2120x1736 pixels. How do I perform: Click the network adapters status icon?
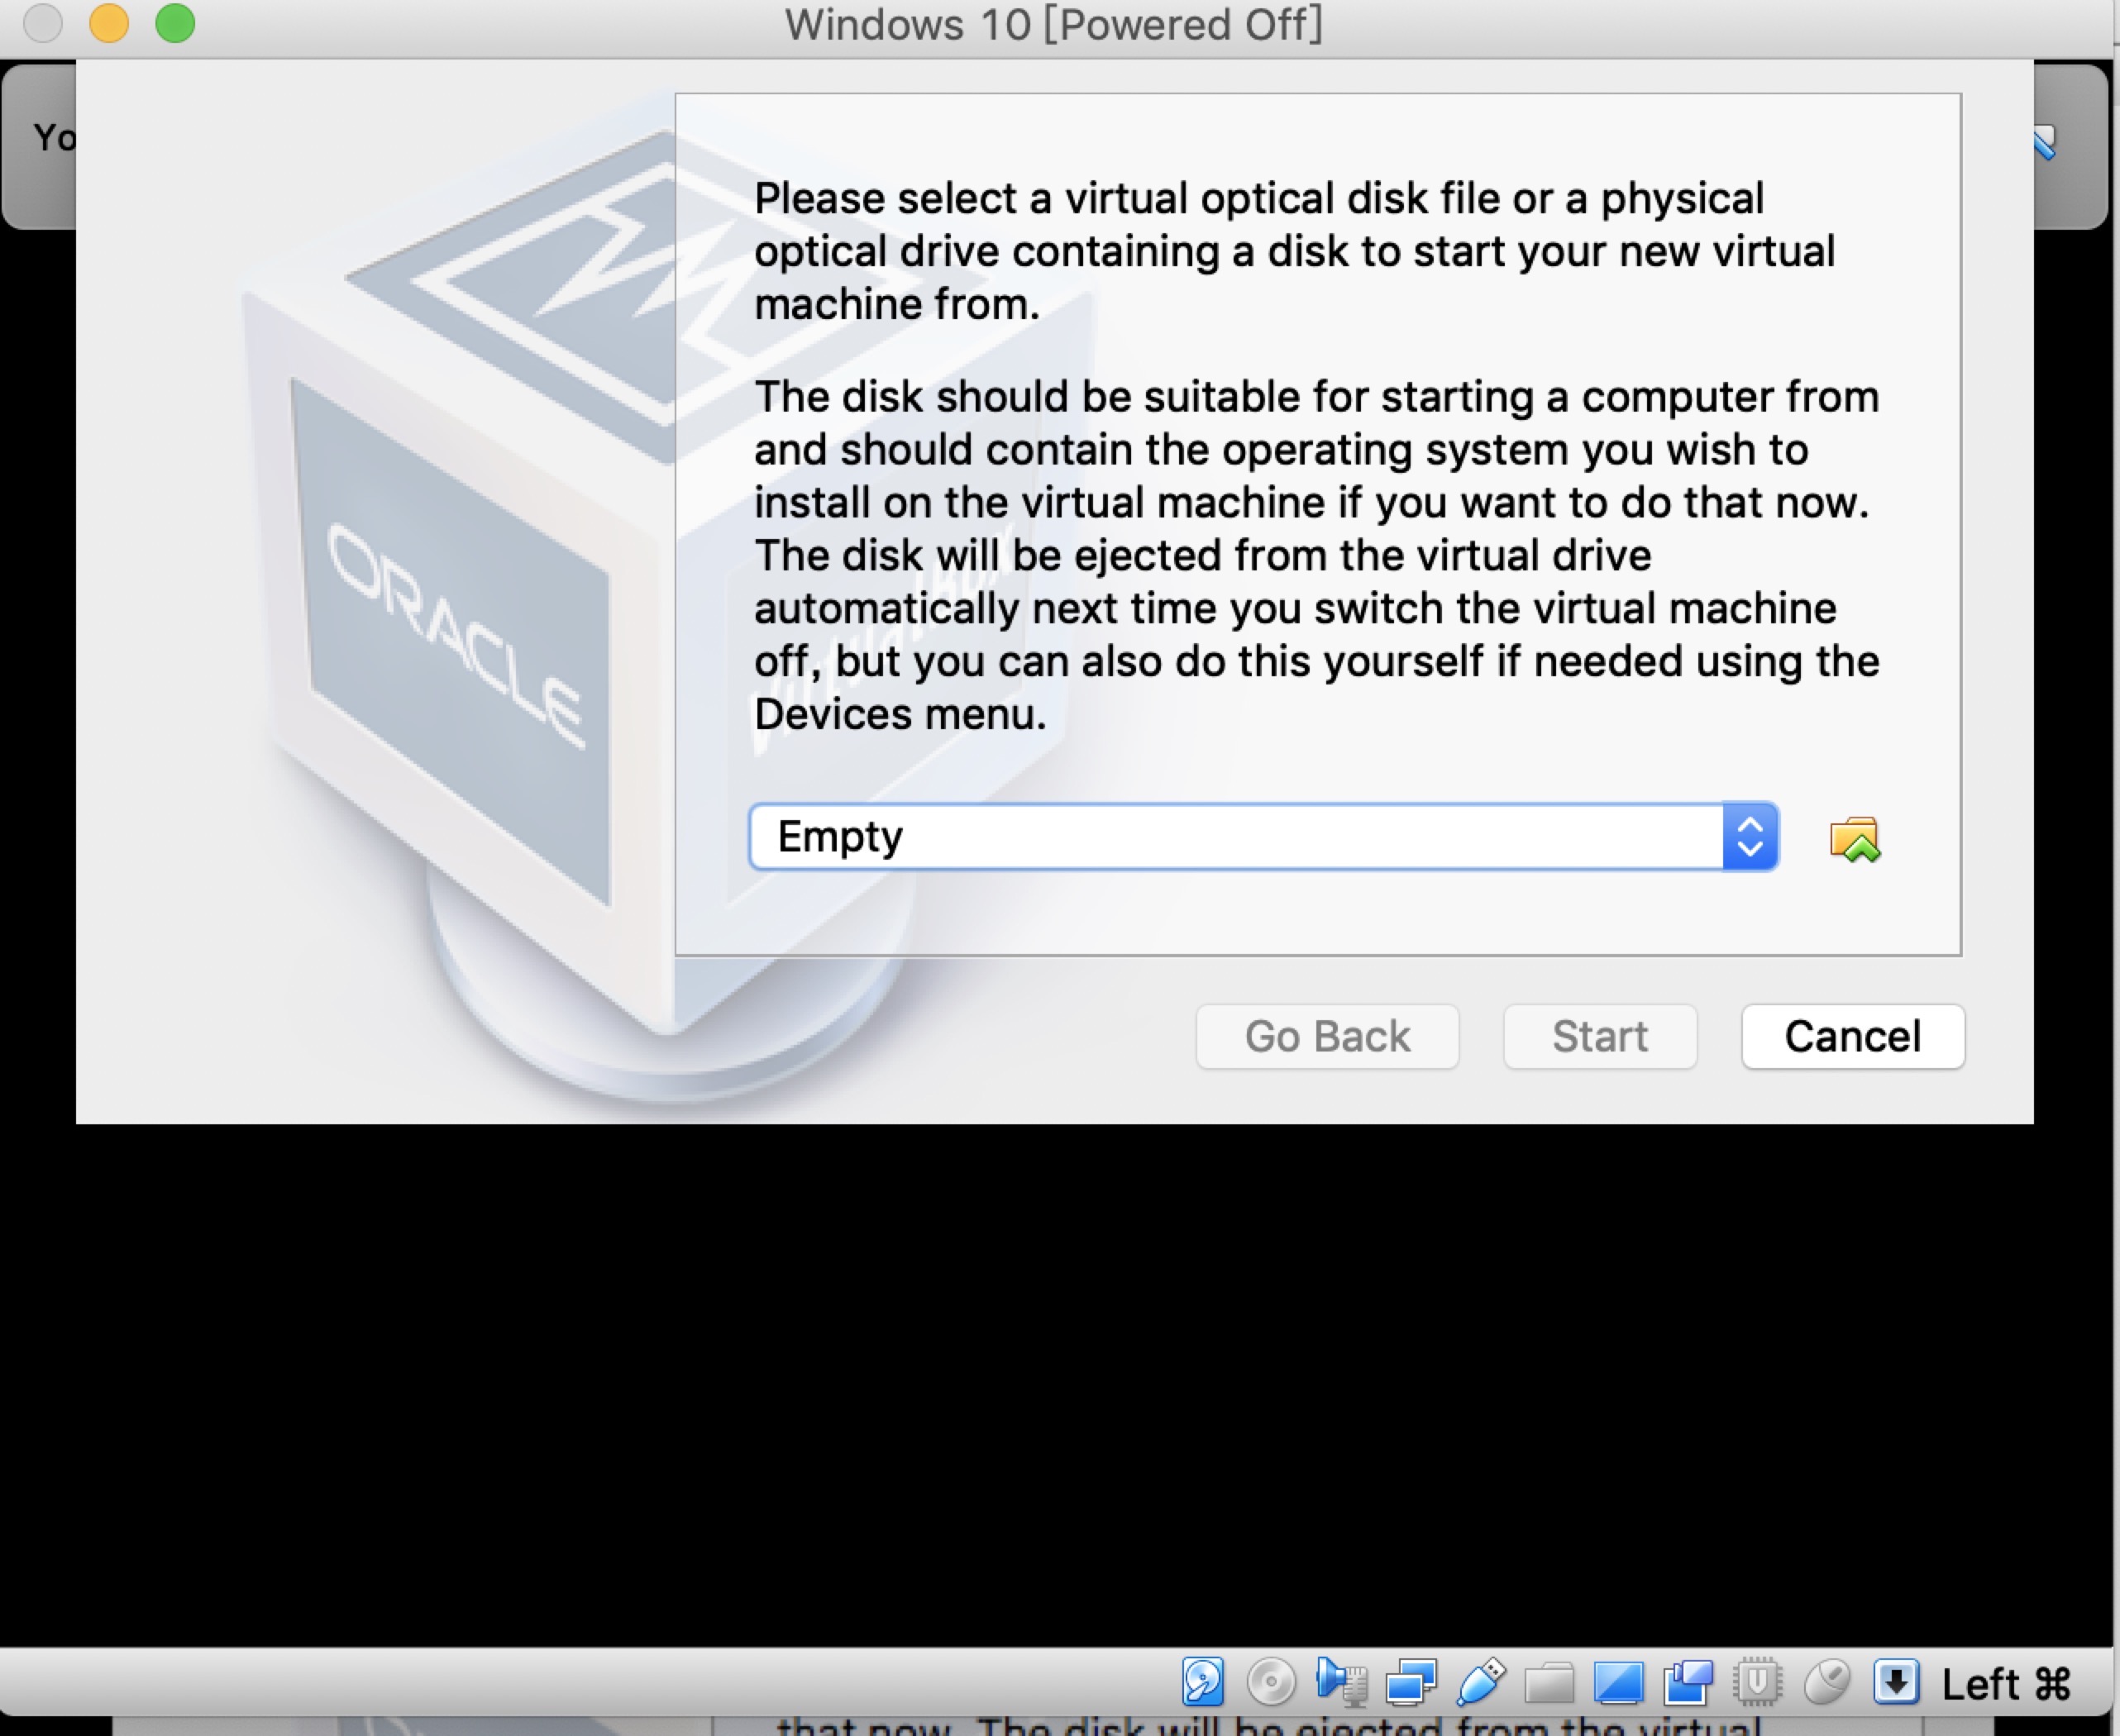click(1411, 1682)
